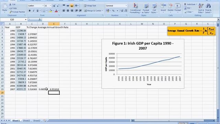Click Delete cells button
Image resolution: width=220 pixels, height=124 pixels.
[x=170, y=8]
